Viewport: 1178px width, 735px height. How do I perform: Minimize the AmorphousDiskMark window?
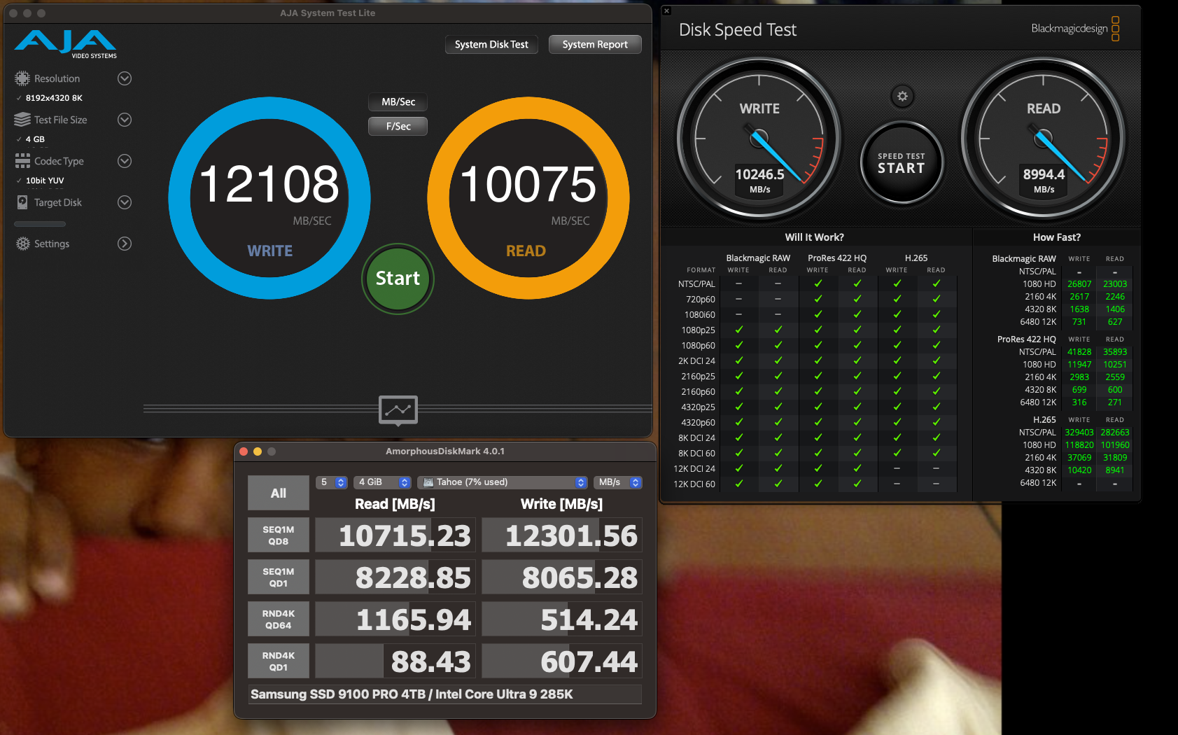258,451
